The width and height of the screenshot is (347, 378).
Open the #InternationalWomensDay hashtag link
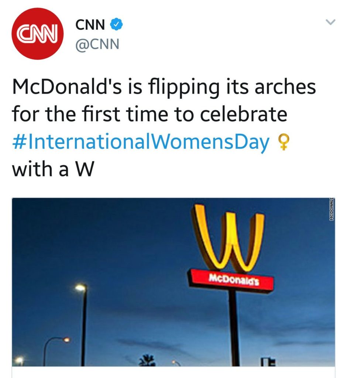coord(141,142)
